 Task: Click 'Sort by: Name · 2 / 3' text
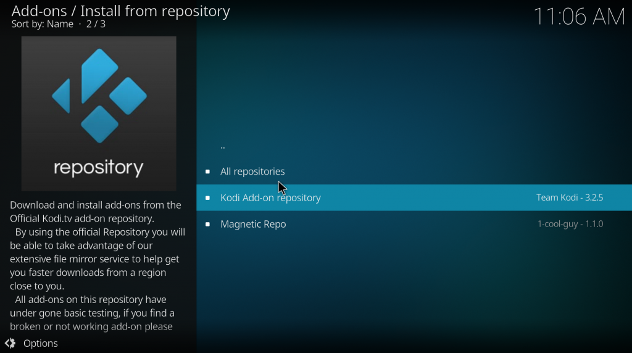[x=59, y=24]
